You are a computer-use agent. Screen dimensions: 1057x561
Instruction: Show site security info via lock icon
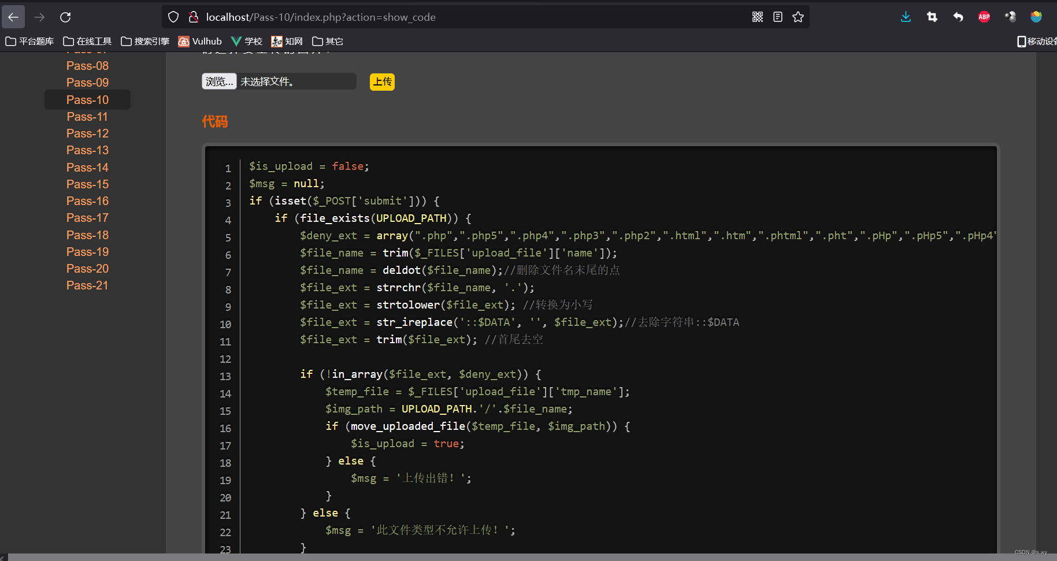pyautogui.click(x=194, y=17)
